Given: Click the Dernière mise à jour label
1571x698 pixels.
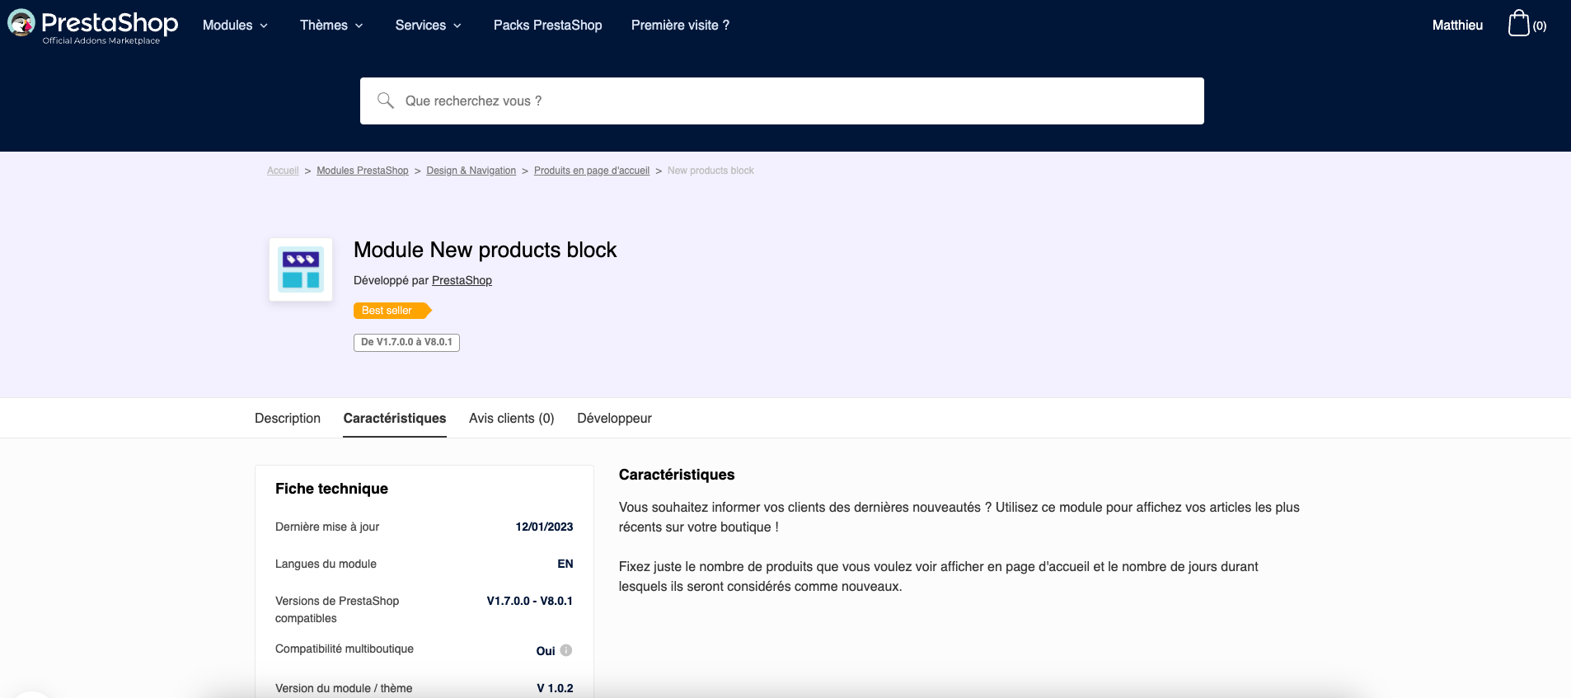Looking at the screenshot, I should point(327,527).
